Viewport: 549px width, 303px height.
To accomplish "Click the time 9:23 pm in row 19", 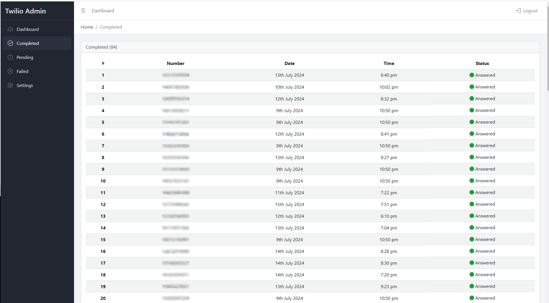I will point(389,286).
